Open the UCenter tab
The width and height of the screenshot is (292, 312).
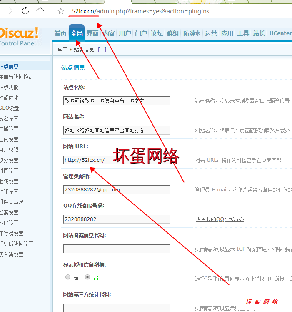pyautogui.click(x=280, y=33)
